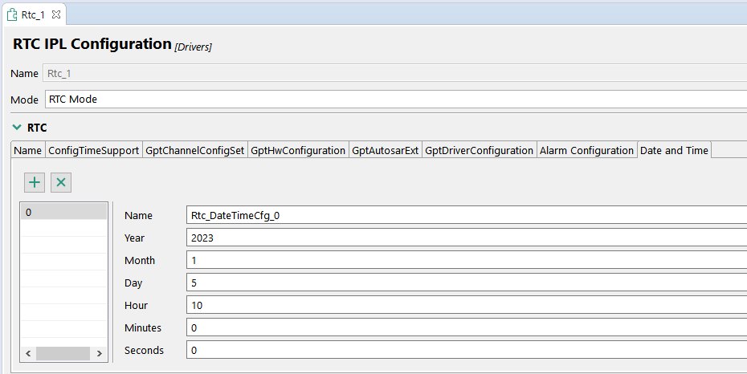Click the Hour field showing 10
The height and width of the screenshot is (374, 747).
pyautogui.click(x=466, y=305)
